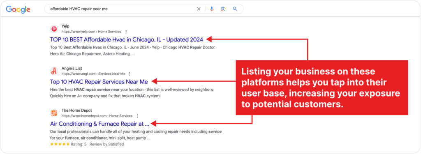Open Top 10 HVAC Repair Services Near Me
Viewport: 421px width, 154px height.
pyautogui.click(x=99, y=82)
